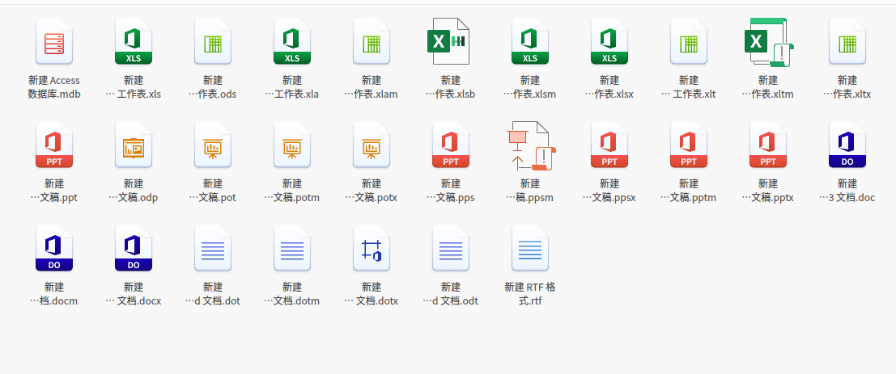896x374 pixels.
Task: Click the file name ending in '档.docm'
Action: tap(54, 293)
